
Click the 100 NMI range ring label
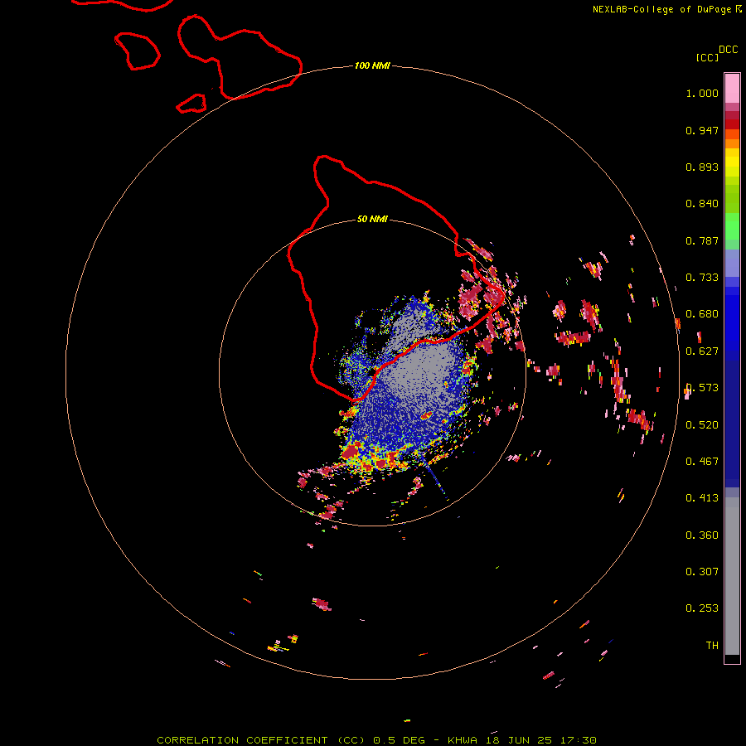(372, 65)
